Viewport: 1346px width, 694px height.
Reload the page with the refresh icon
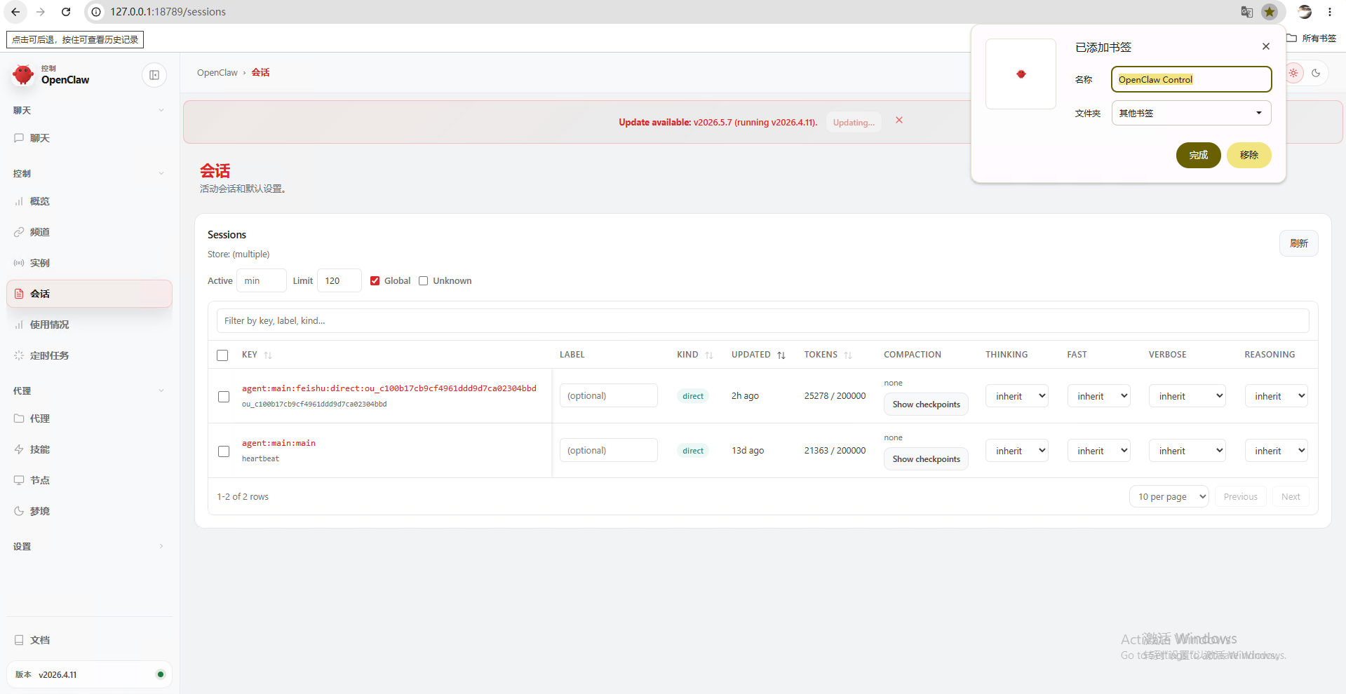(66, 12)
